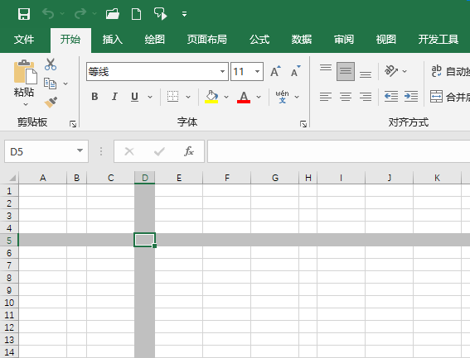The image size is (470, 358).
Task: Click the Undo arrow icon
Action: click(48, 13)
